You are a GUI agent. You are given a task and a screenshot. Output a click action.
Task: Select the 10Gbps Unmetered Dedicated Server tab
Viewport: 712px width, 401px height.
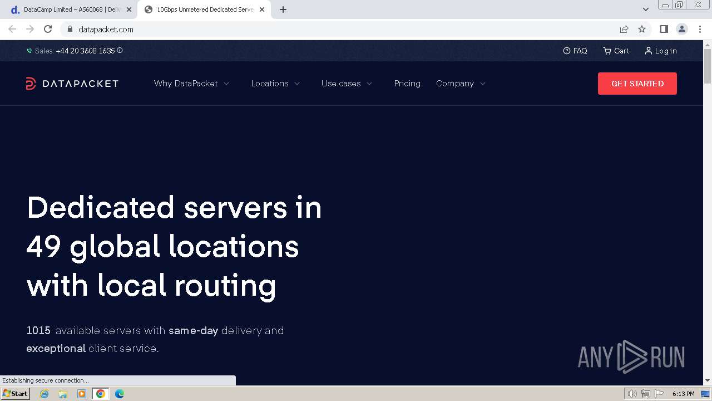(x=204, y=9)
